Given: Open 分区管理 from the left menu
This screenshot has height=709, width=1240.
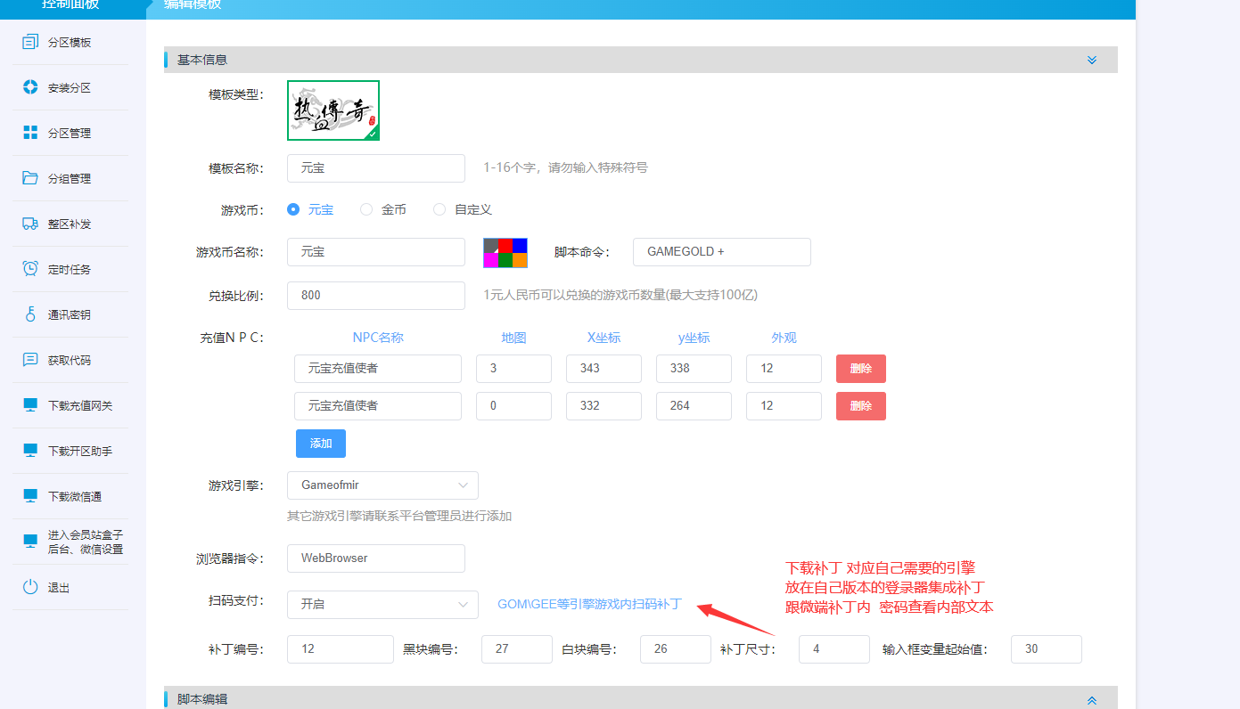Looking at the screenshot, I should 57,132.
